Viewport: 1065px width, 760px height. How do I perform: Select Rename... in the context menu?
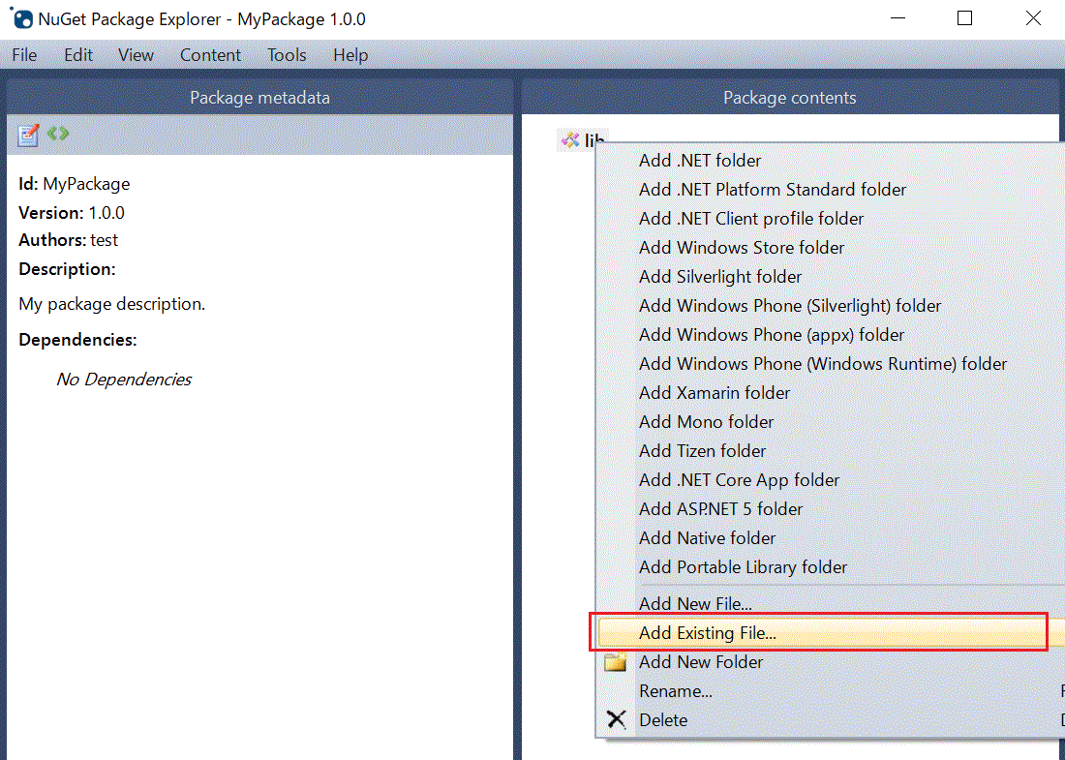click(x=830, y=691)
